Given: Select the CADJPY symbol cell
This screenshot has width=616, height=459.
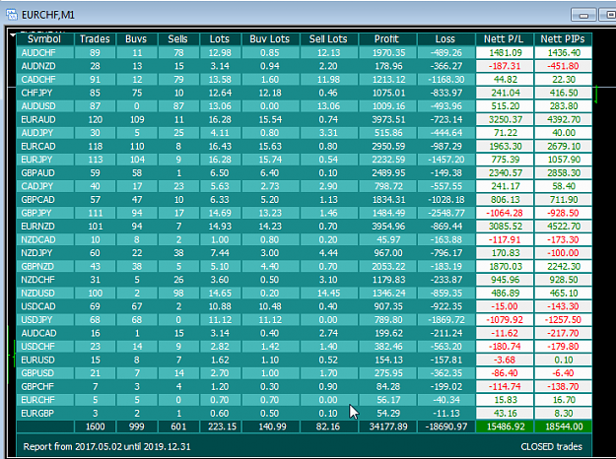Looking at the screenshot, I should coord(44,186).
